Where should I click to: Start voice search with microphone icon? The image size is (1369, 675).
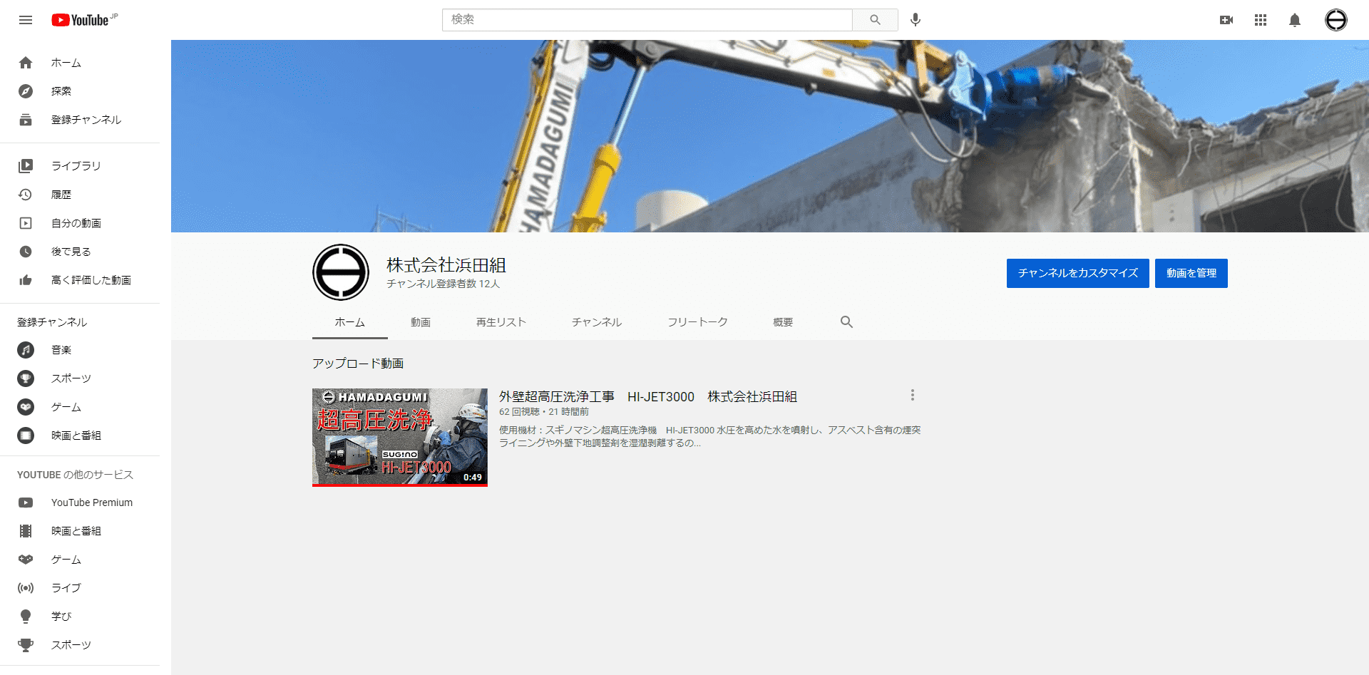tap(916, 20)
